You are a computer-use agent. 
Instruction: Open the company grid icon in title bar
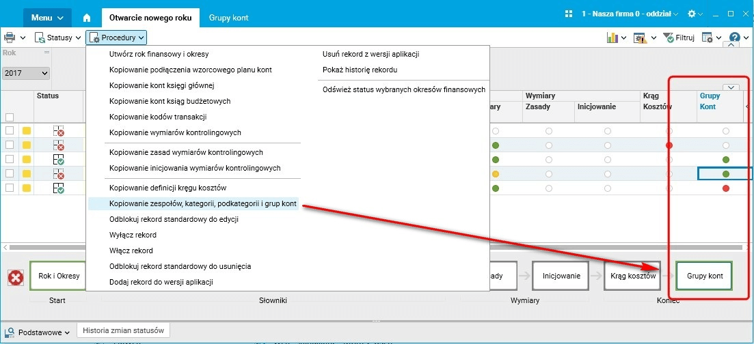[568, 14]
